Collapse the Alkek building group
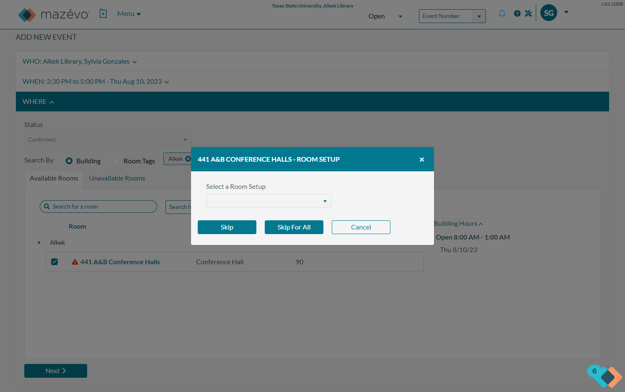This screenshot has width=625, height=392. click(39, 243)
